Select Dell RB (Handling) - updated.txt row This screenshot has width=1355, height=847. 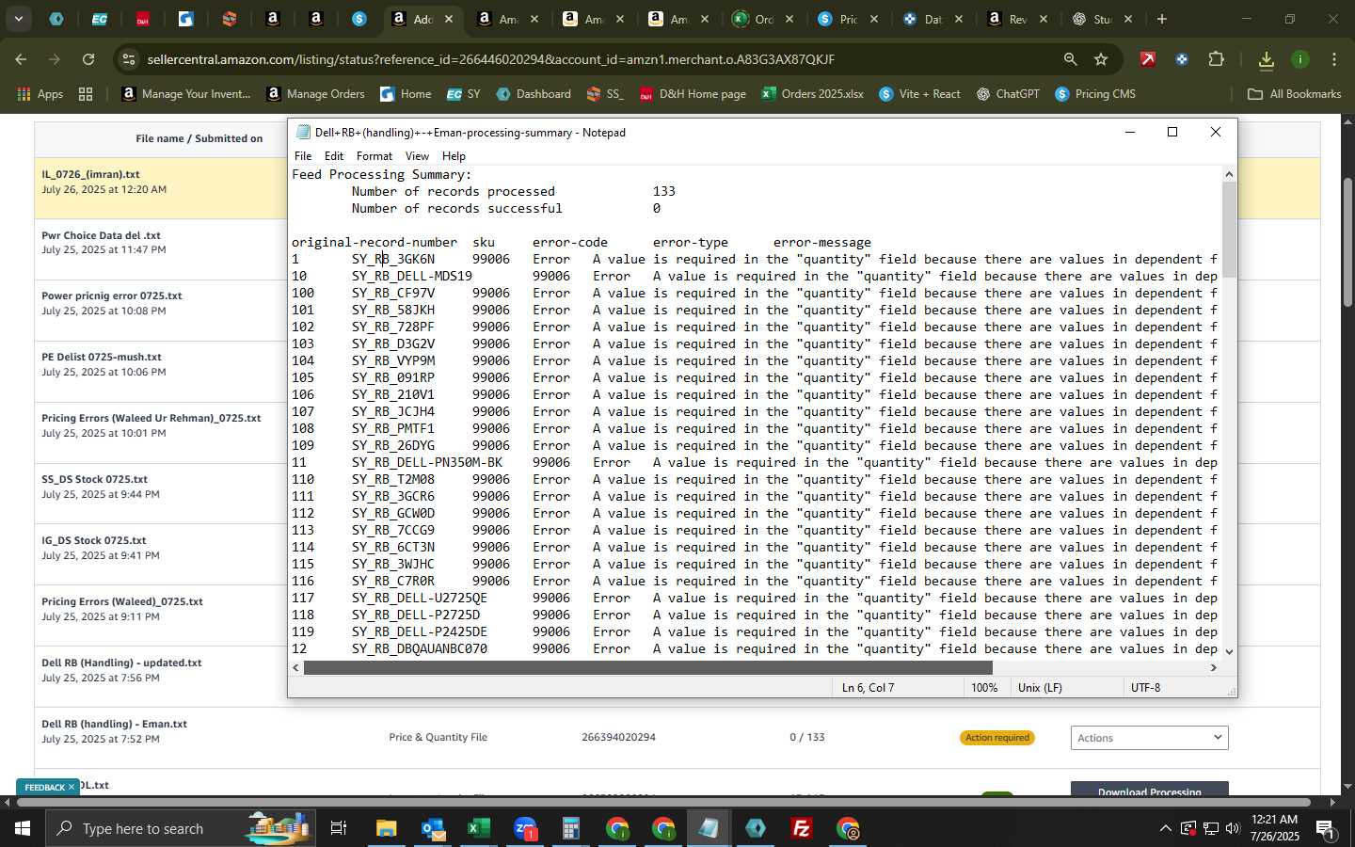coord(160,677)
